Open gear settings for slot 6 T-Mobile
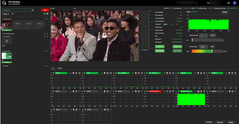 (232, 73)
